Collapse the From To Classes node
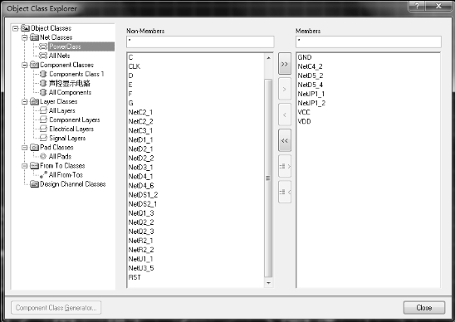Screen dimensions: 455x322 [x=25, y=166]
